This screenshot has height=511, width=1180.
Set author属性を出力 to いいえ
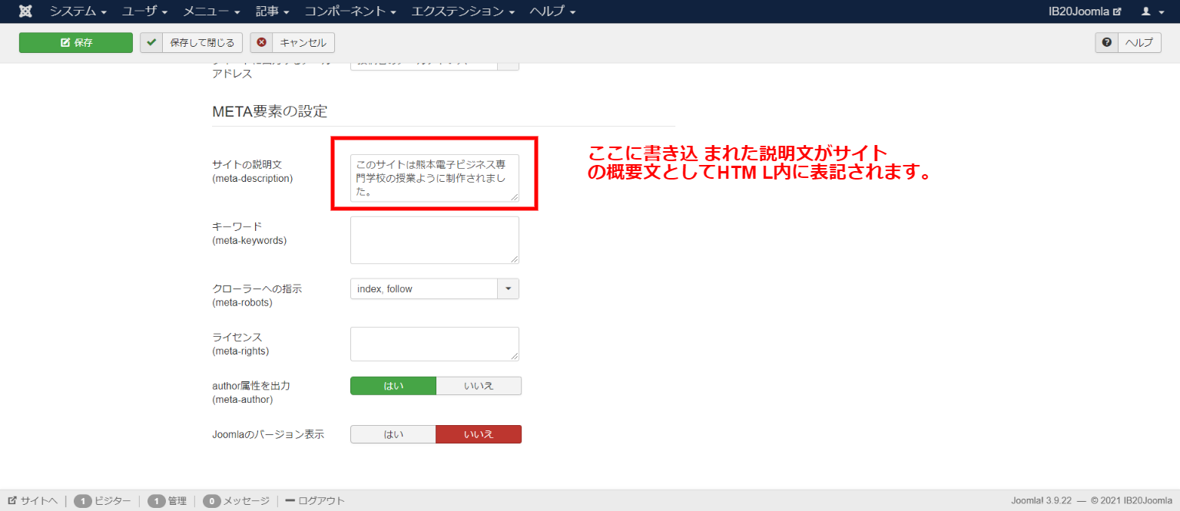tap(478, 386)
